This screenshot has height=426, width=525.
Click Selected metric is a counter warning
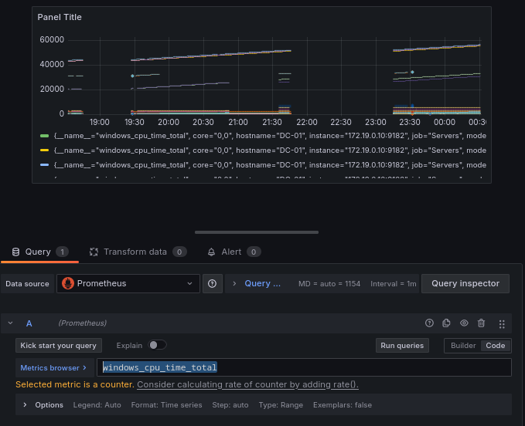75,384
